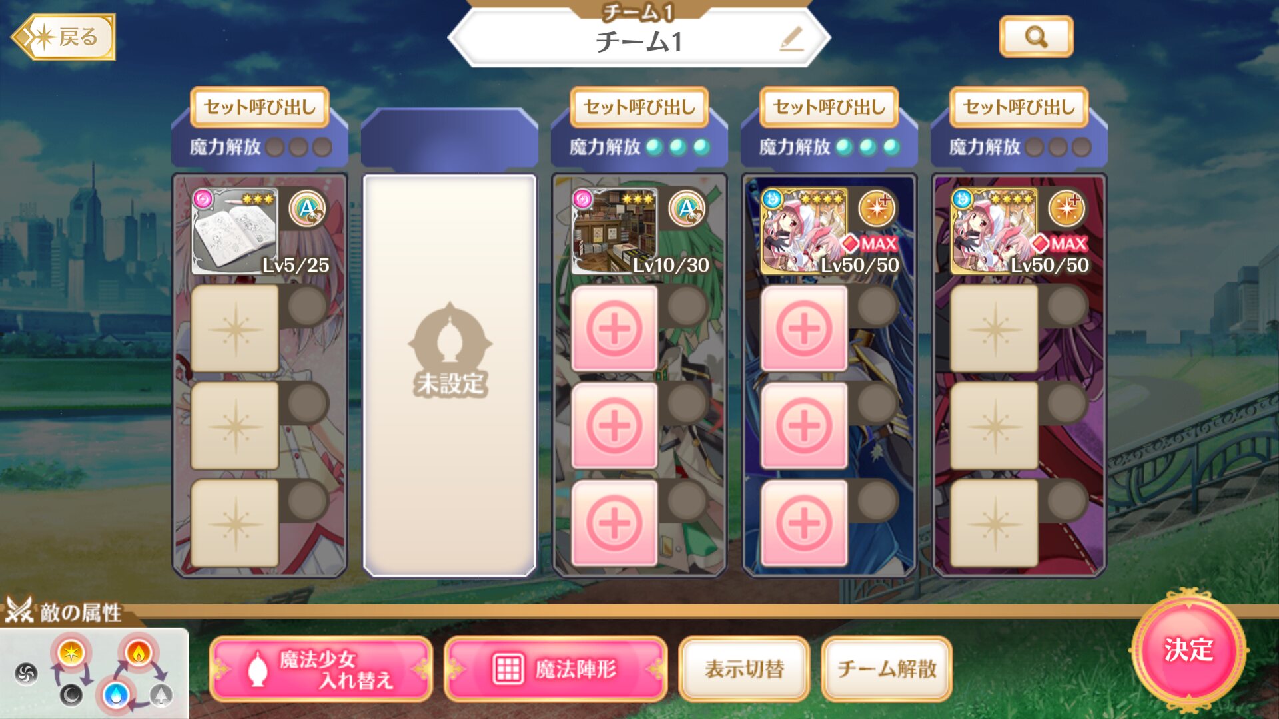Edit team name with pencil icon
This screenshot has height=719, width=1279.
[791, 40]
